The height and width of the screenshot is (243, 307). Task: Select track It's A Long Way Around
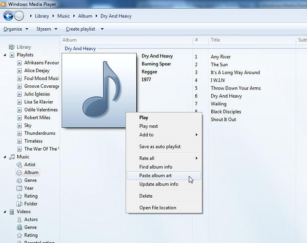point(235,72)
